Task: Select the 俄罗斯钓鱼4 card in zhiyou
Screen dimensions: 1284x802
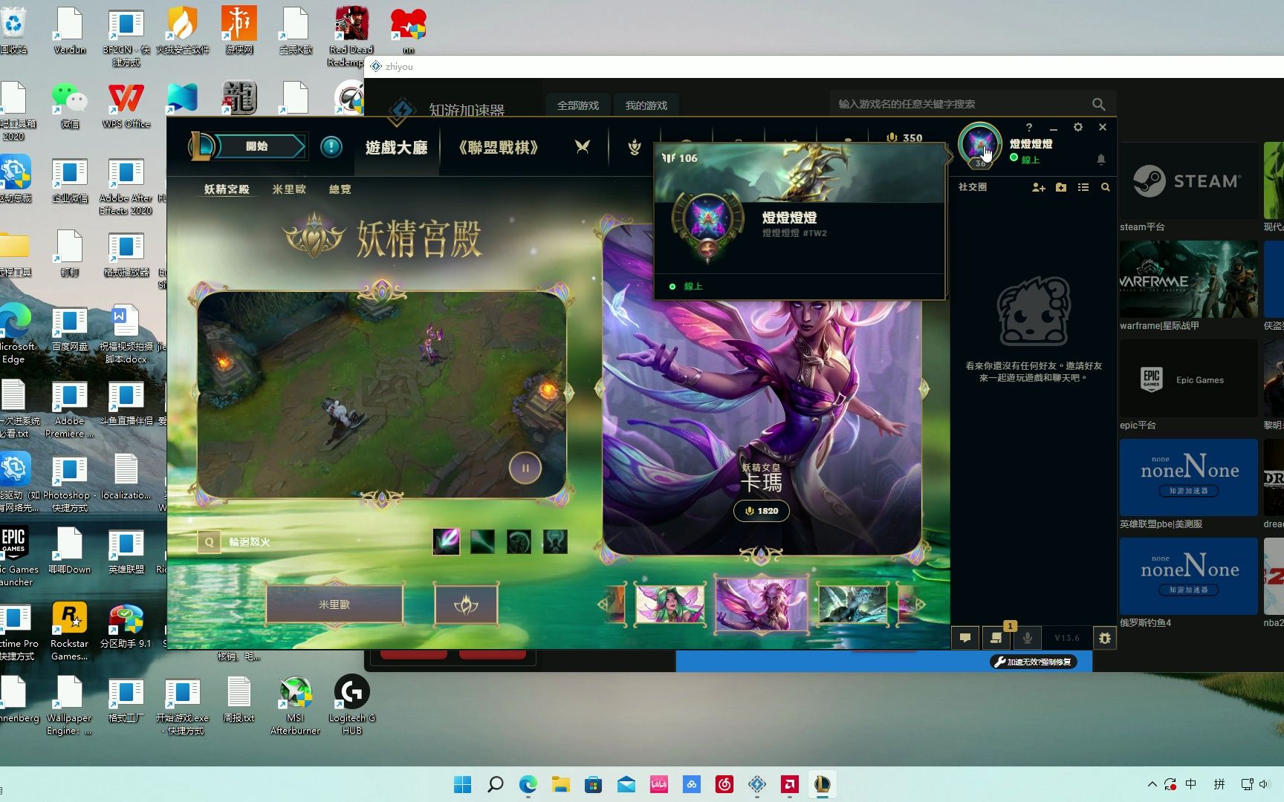Action: point(1188,576)
